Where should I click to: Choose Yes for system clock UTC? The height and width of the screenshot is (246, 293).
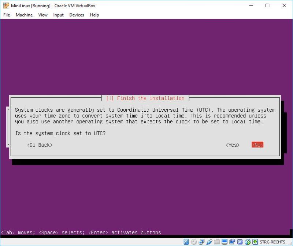[x=232, y=145]
